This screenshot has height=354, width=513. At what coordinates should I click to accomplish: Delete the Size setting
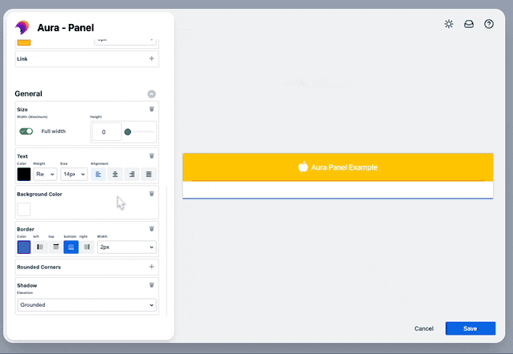click(x=151, y=109)
